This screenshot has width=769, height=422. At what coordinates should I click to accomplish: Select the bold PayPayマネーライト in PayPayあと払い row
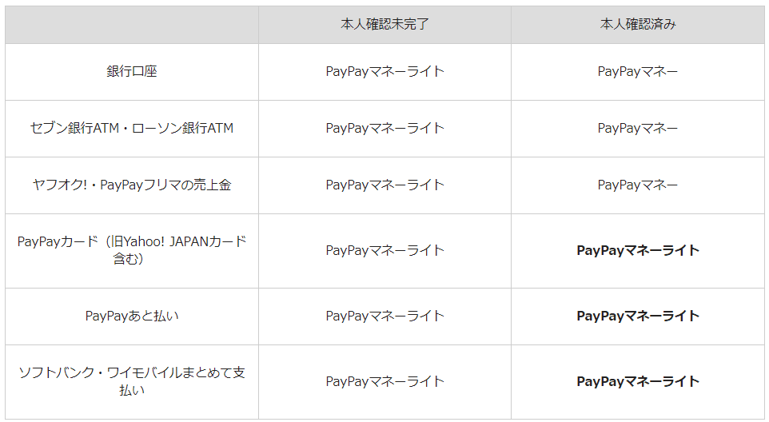coord(638,316)
